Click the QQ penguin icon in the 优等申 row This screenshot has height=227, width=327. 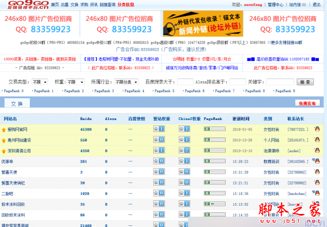click(x=316, y=161)
